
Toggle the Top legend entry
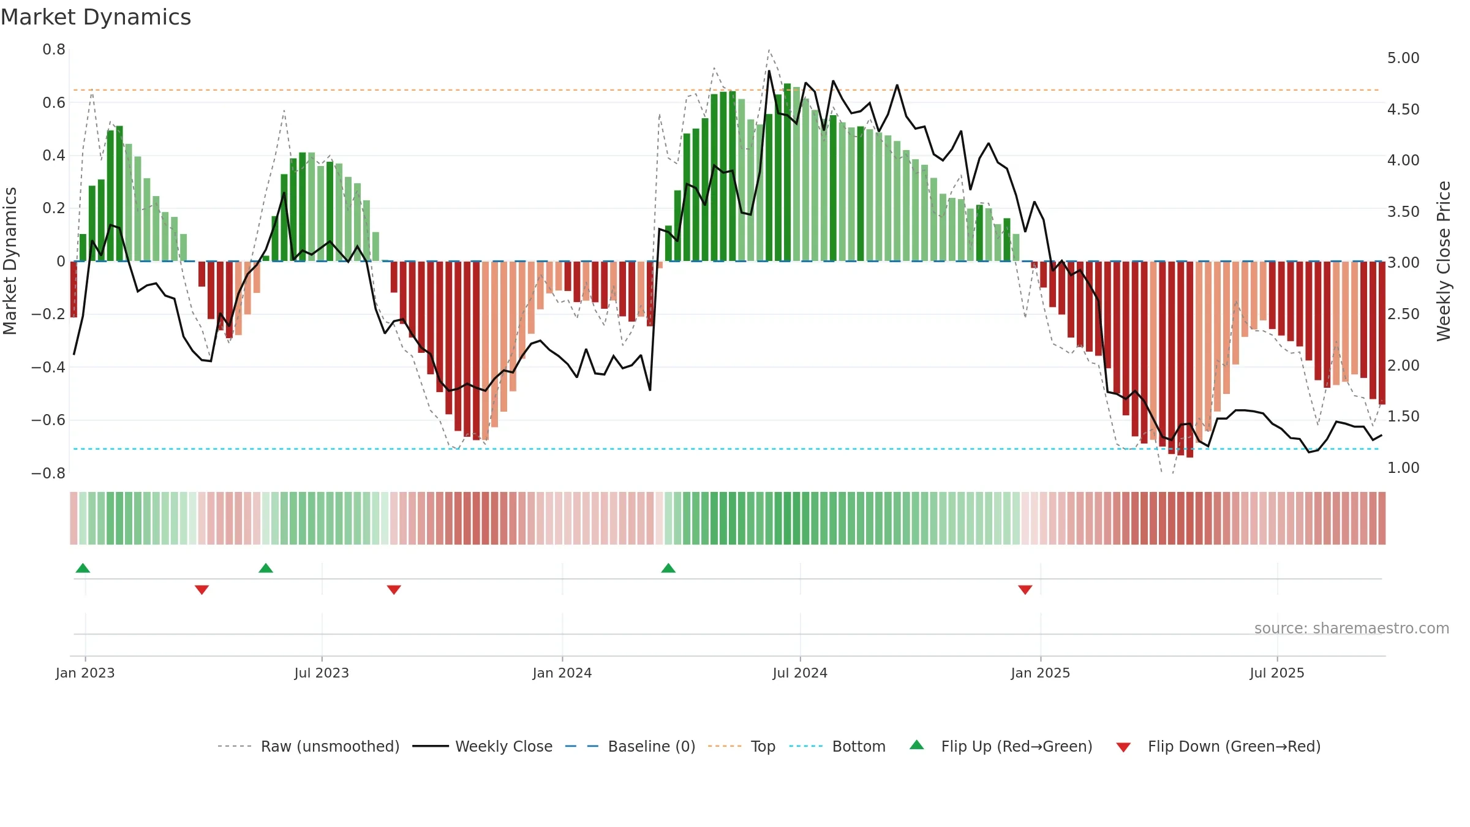coord(742,747)
